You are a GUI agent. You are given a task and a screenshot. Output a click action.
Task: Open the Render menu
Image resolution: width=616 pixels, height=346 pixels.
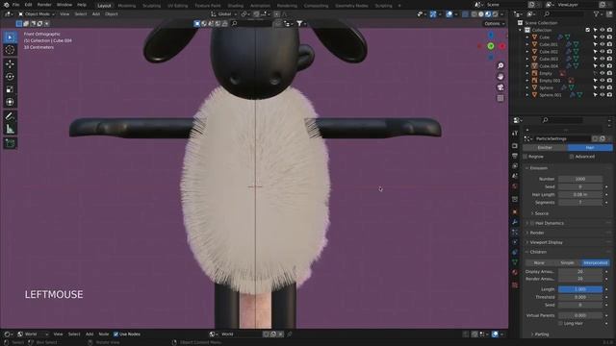click(x=44, y=5)
